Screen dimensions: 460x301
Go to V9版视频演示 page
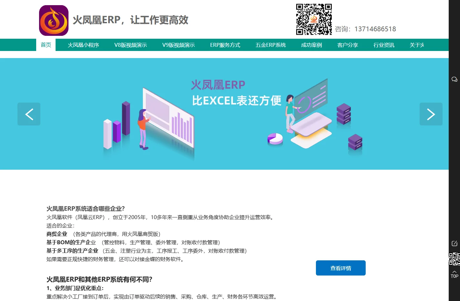tap(178, 45)
